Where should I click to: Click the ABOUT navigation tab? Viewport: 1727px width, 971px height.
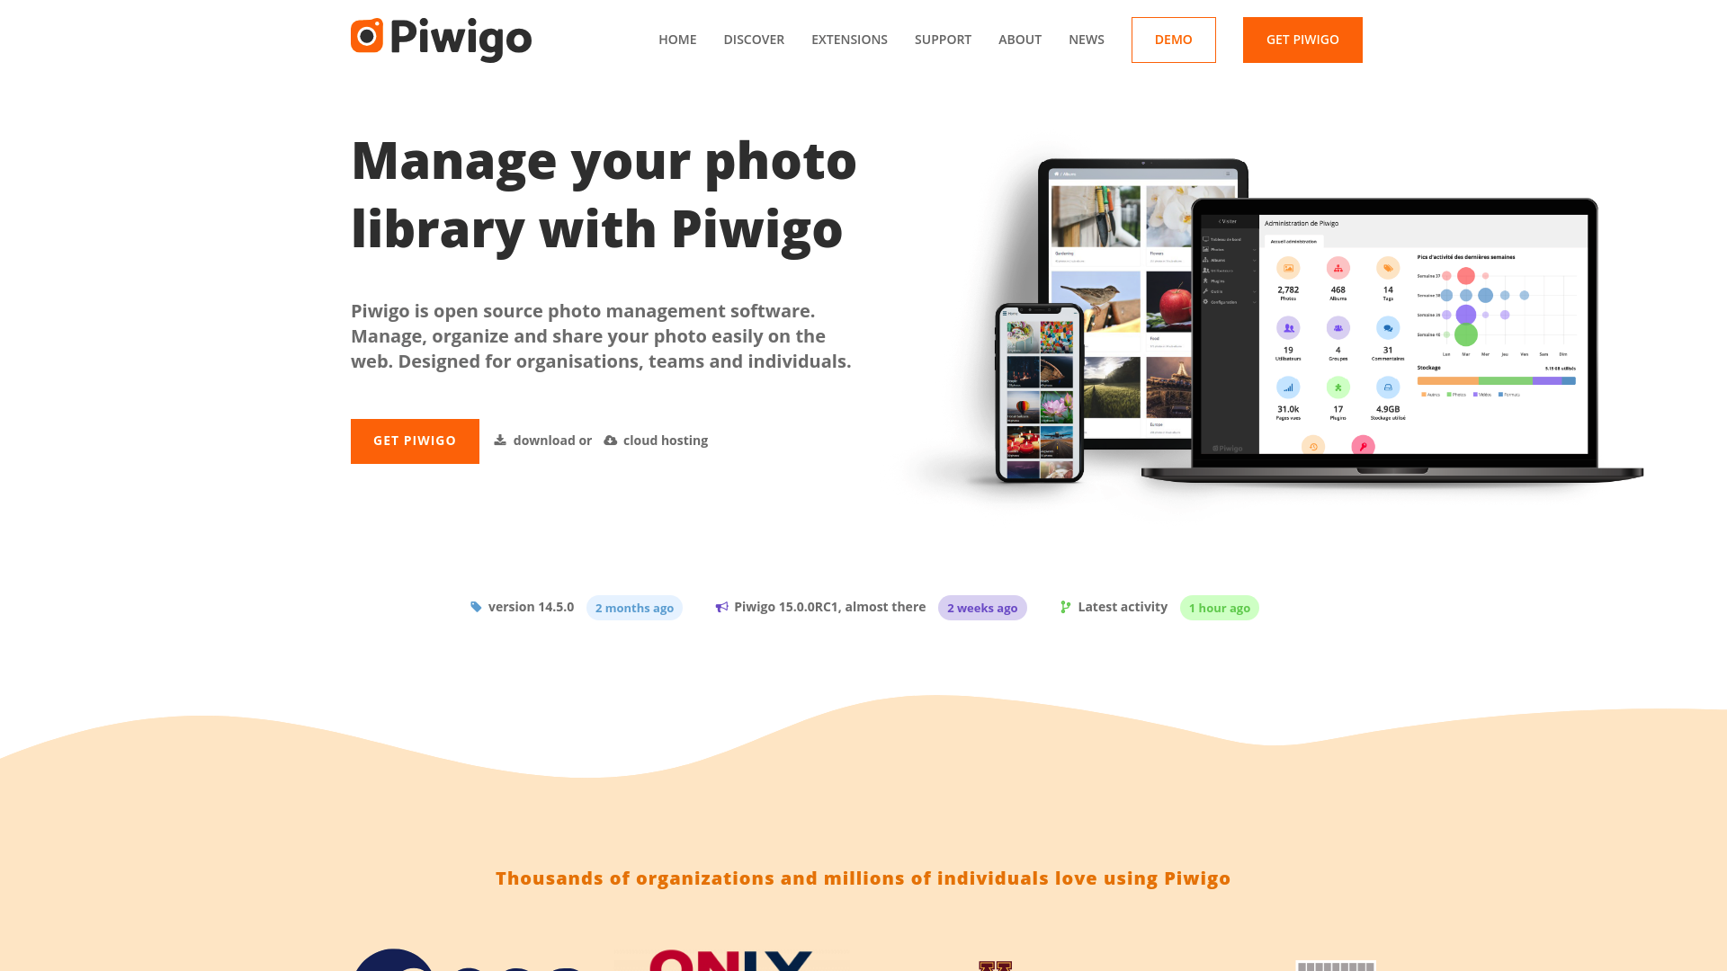point(1019,40)
